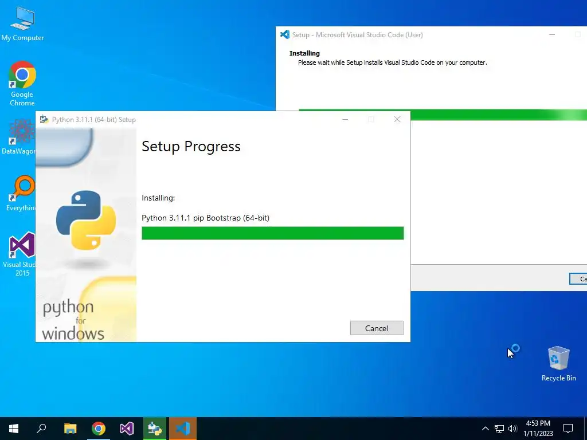Select the Recycle Bin desktop icon

(x=558, y=363)
